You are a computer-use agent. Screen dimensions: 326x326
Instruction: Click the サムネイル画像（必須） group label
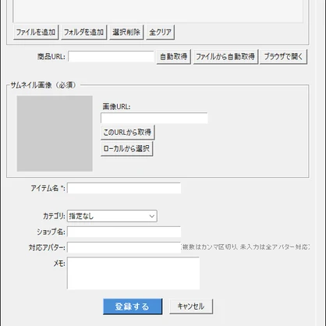pyautogui.click(x=43, y=85)
